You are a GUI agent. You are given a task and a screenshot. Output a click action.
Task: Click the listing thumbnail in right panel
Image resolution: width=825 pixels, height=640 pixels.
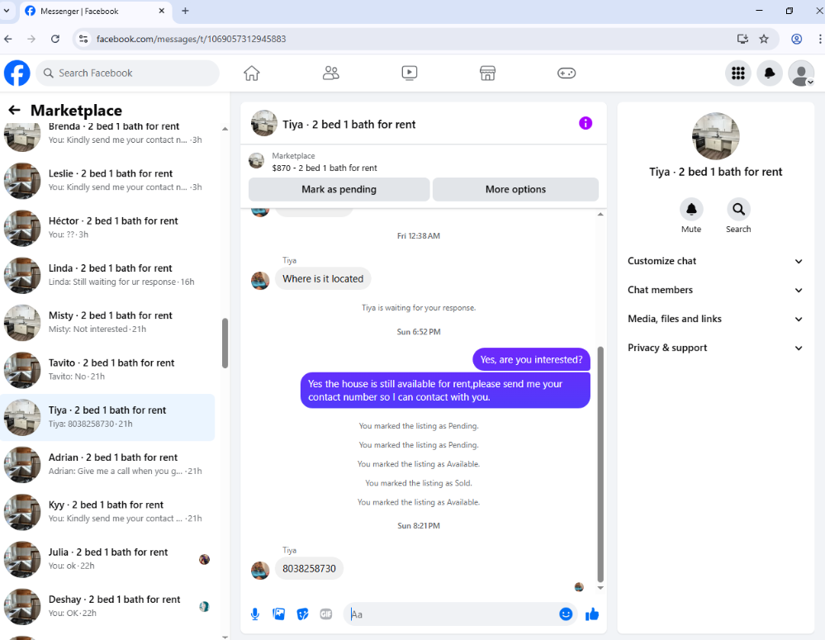point(715,136)
